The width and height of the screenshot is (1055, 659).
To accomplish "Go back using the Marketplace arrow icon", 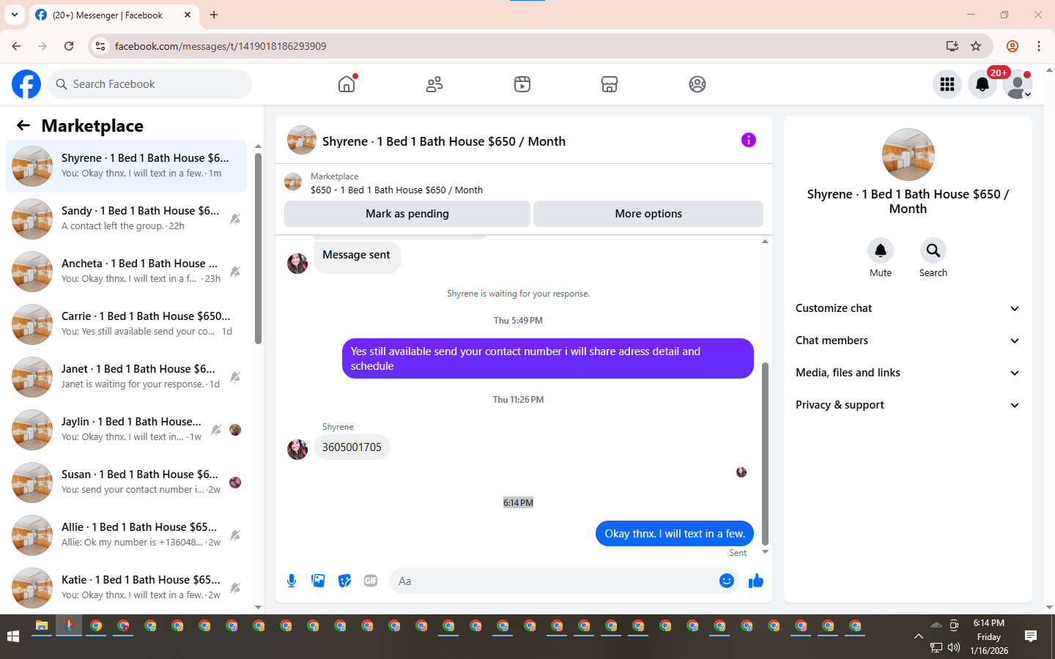I will [23, 125].
